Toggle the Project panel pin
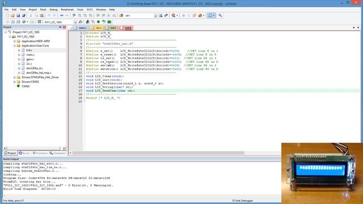This screenshot has width=363, height=204. [x=60, y=27]
